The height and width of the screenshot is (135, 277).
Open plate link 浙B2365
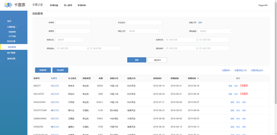coord(55,119)
